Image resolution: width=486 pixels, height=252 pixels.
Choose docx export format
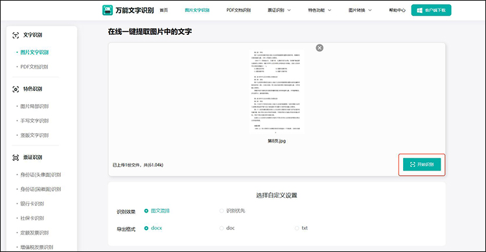[153, 228]
